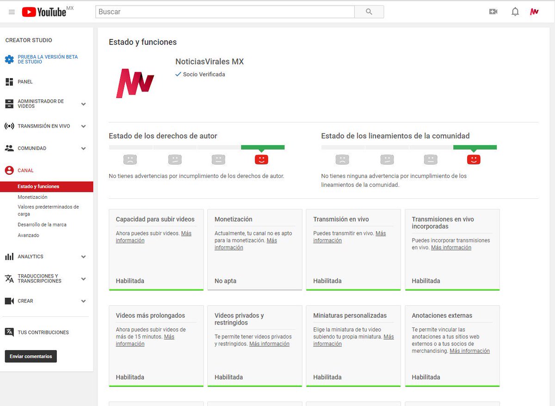Click the Tus contribuciones translate icon

pyautogui.click(x=9, y=332)
